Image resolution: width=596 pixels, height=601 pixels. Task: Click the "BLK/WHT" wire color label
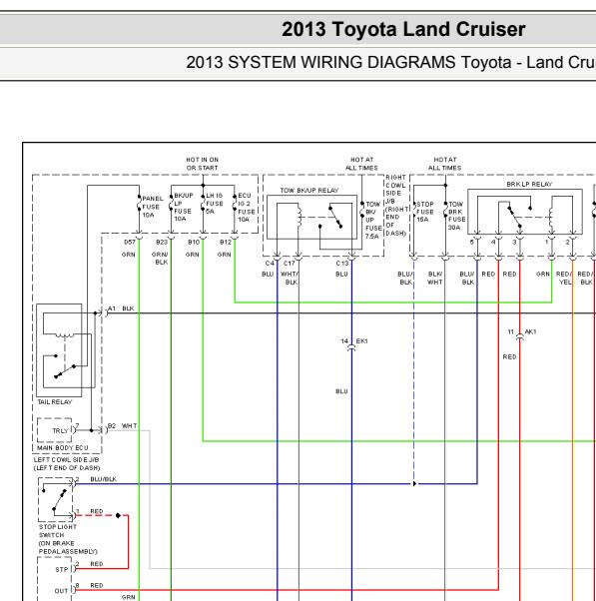(435, 279)
